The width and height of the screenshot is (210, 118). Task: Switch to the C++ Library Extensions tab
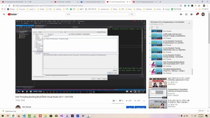point(92,2)
